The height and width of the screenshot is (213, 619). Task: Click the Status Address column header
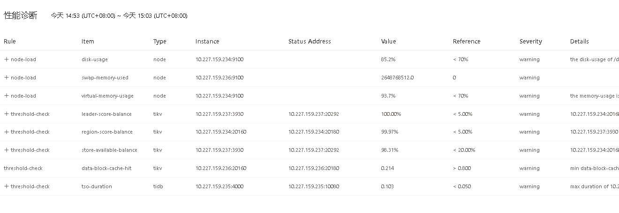309,42
